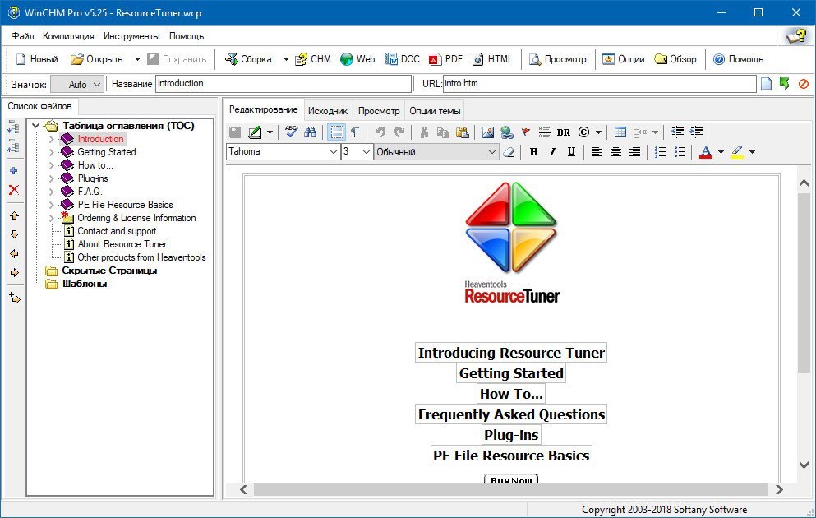The height and width of the screenshot is (518, 816).
Task: Insert hyperlink with globe chain icon
Action: [x=506, y=132]
